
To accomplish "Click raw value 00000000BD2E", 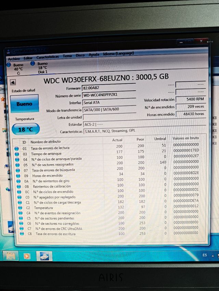I will point(186,173).
